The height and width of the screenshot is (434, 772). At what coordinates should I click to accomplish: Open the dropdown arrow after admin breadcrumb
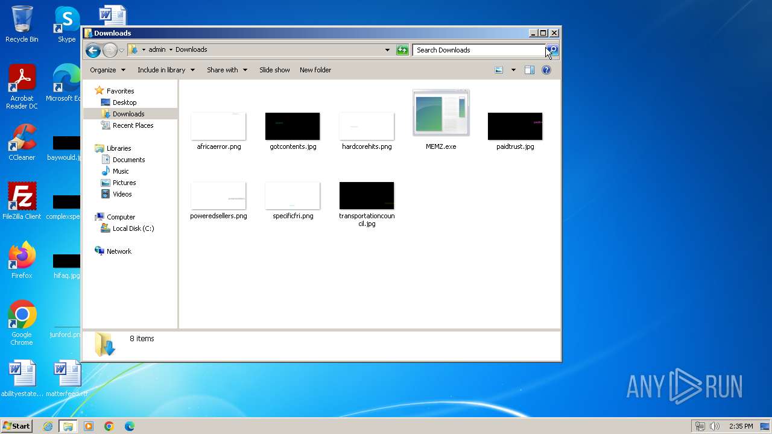click(x=171, y=50)
